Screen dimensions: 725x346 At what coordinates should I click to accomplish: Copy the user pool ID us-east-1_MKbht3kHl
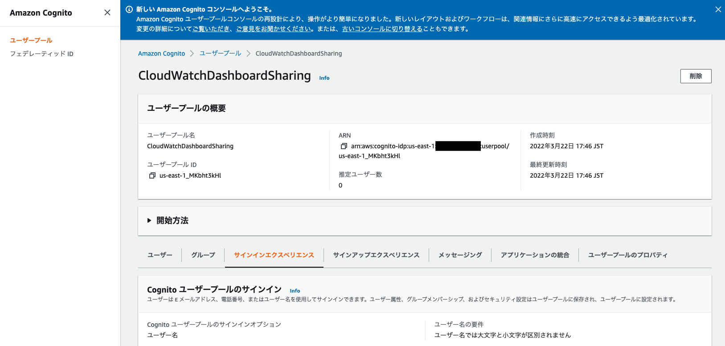(x=152, y=175)
